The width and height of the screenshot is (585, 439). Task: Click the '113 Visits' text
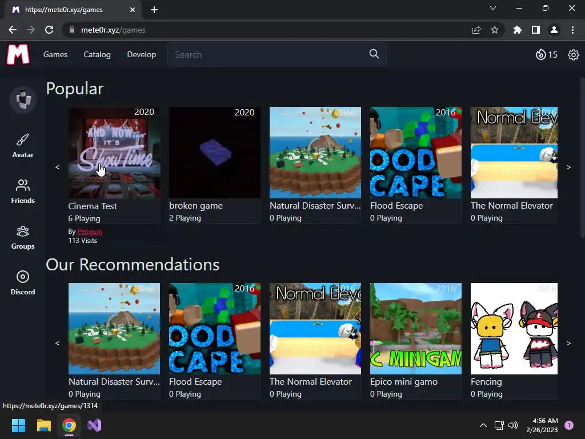pyautogui.click(x=82, y=241)
